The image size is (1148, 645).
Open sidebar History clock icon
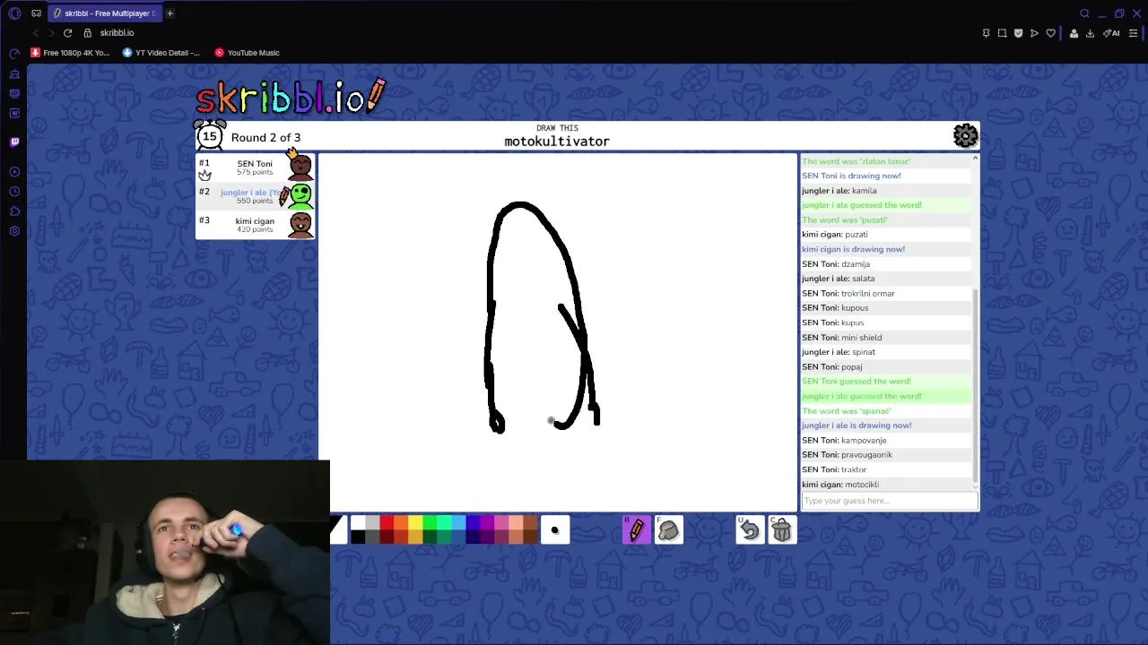point(14,192)
